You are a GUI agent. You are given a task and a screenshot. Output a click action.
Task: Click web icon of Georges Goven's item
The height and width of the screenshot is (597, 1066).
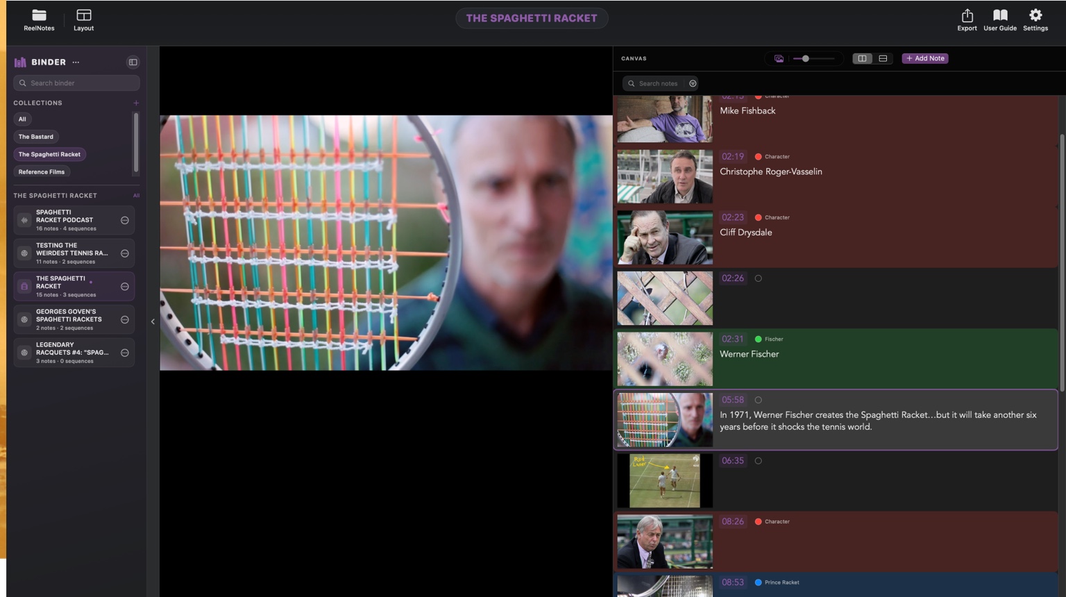pyautogui.click(x=24, y=319)
